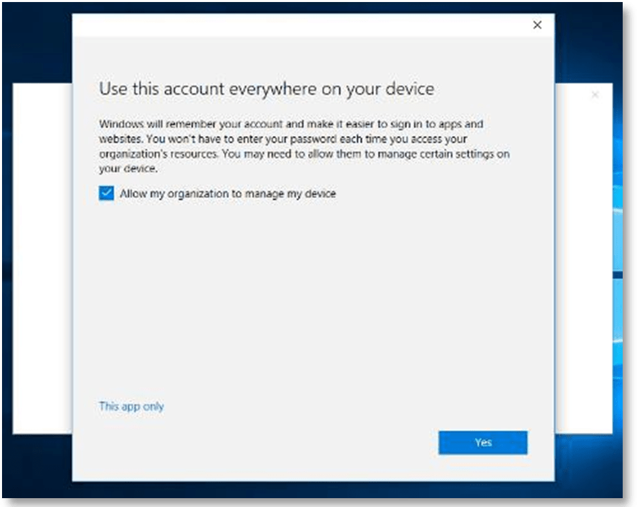Click white background window left of dialog
Image resolution: width=637 pixels, height=507 pixels.
pyautogui.click(x=42, y=259)
